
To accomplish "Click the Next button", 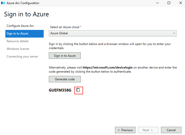I will tap(148, 130).
